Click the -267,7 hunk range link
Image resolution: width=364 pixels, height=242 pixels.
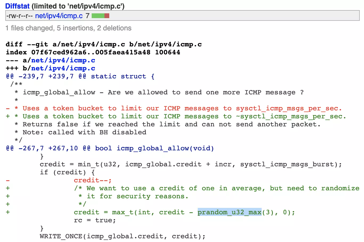[x=31, y=148]
